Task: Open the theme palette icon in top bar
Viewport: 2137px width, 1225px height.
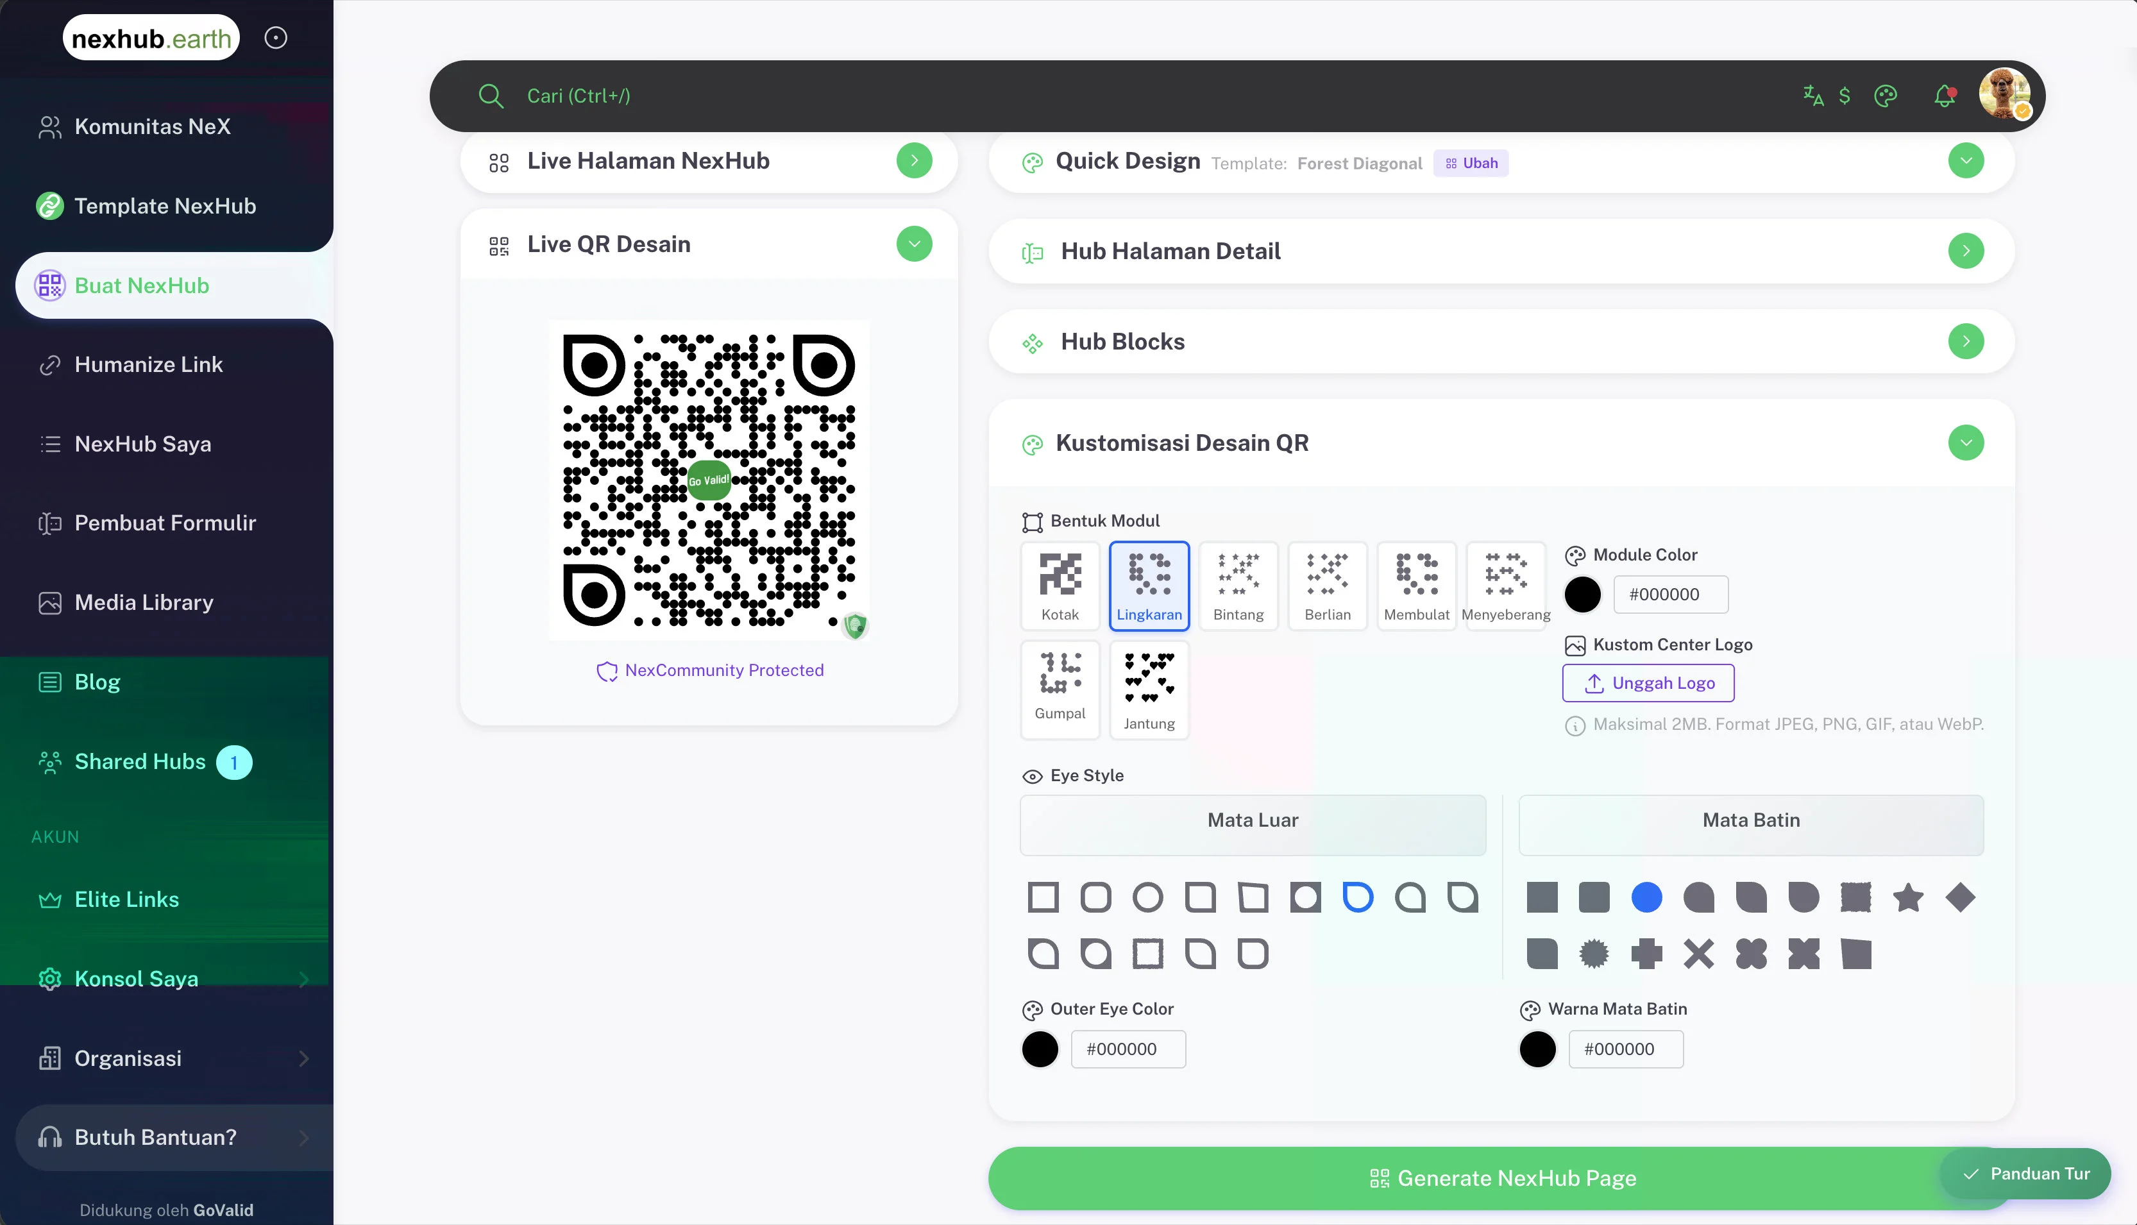Action: 1886,96
